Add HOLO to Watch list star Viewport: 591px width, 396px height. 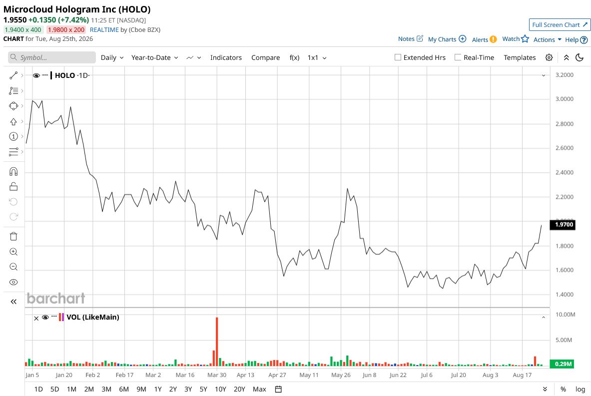coord(516,39)
